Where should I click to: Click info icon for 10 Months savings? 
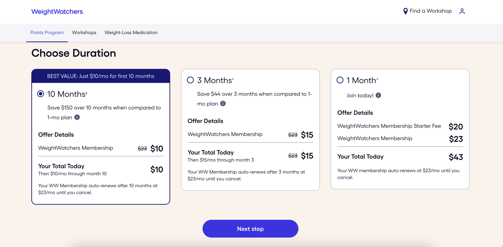(77, 117)
